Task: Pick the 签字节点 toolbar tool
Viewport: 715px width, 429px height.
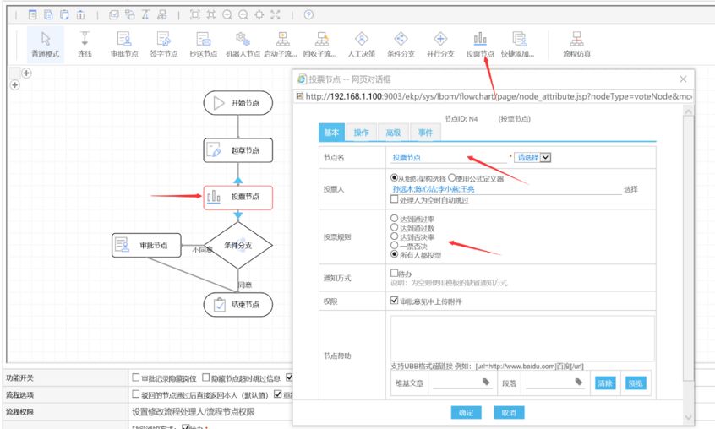Action: pos(164,43)
